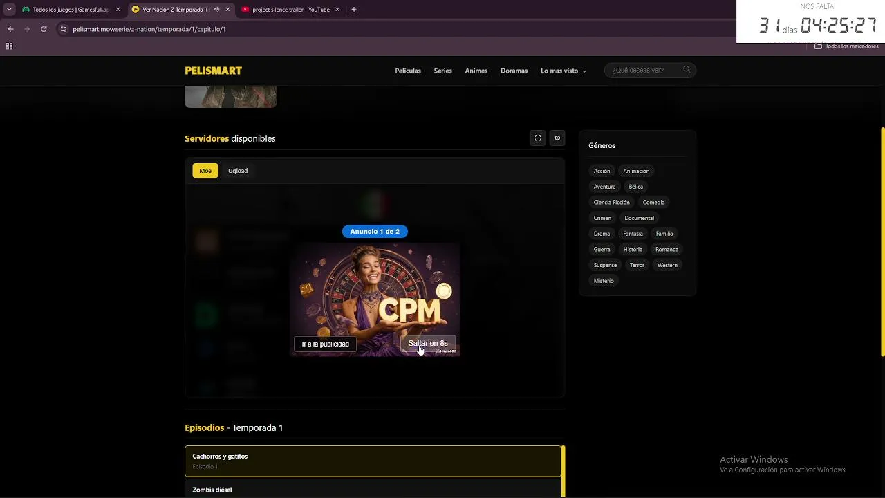Open the Historia genre
The image size is (885, 498).
(633, 250)
